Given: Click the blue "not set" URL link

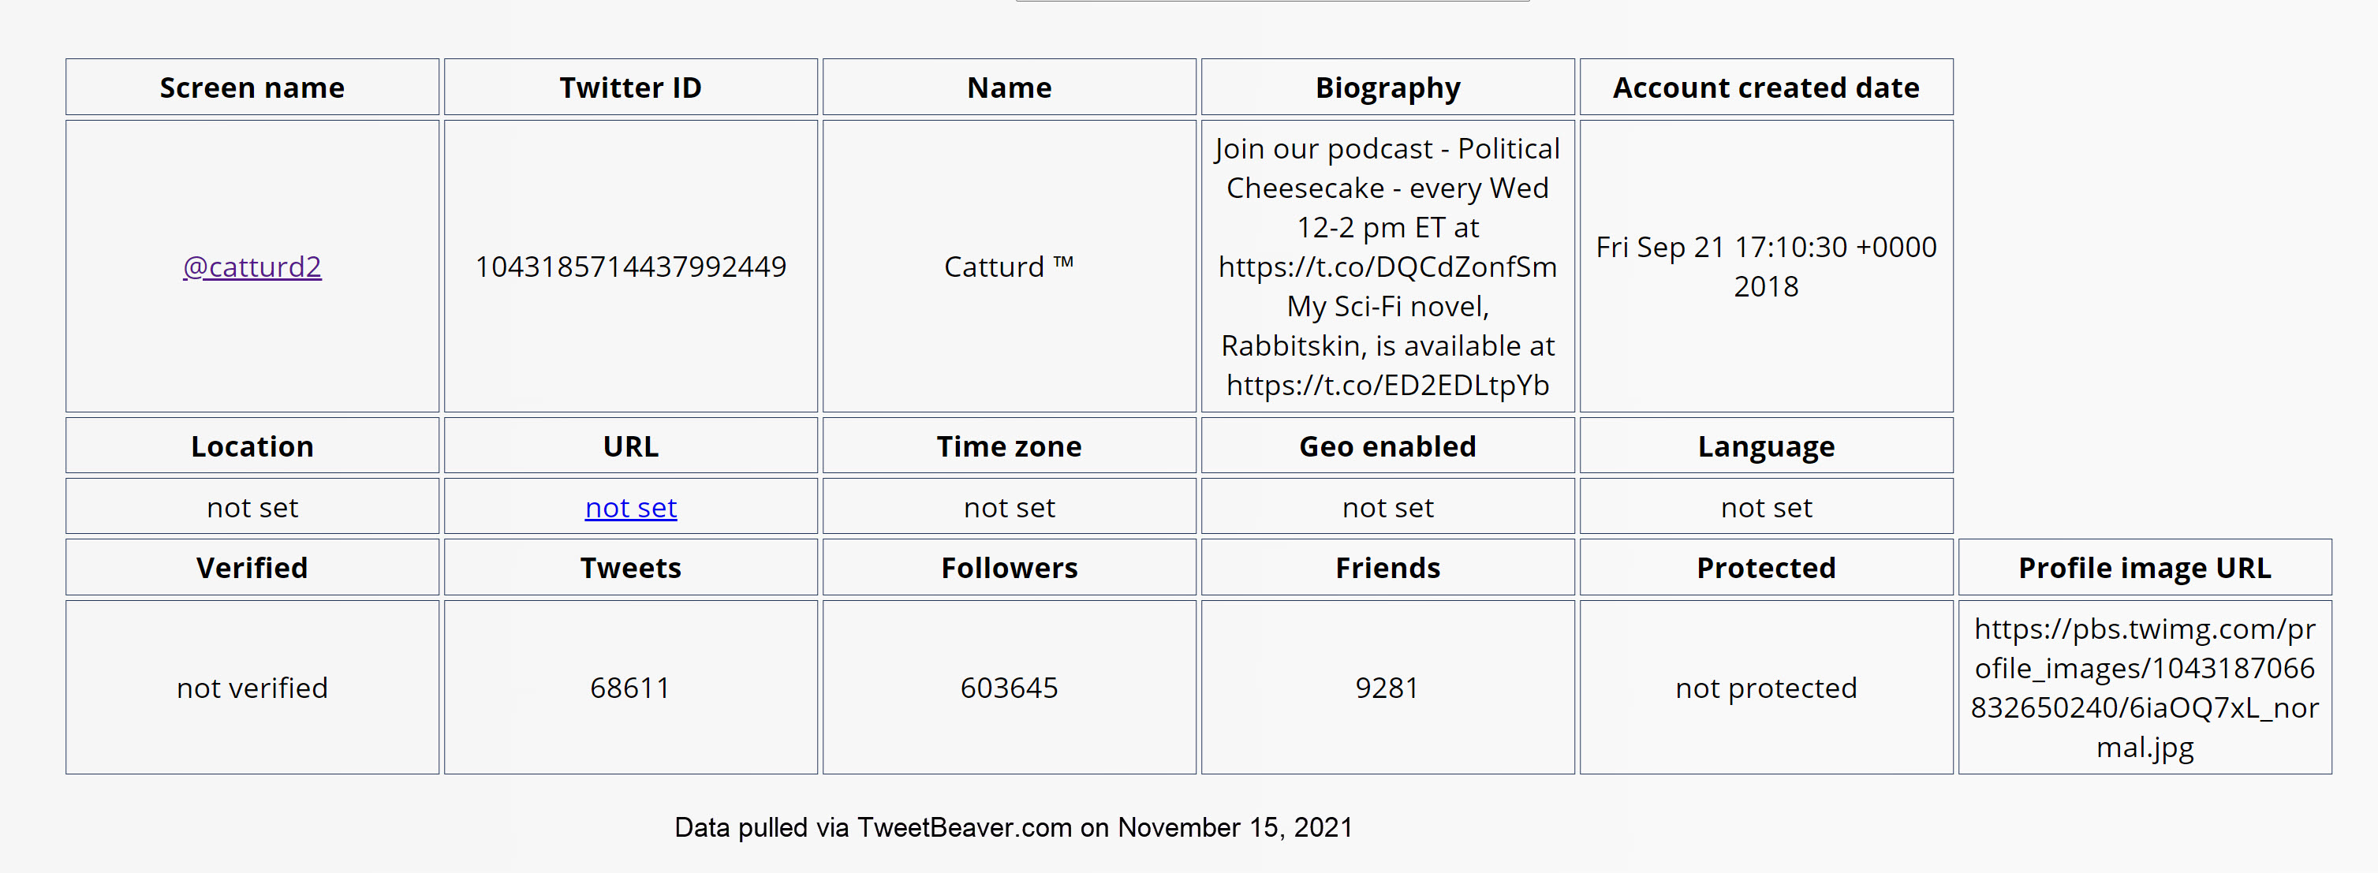Looking at the screenshot, I should click(630, 508).
